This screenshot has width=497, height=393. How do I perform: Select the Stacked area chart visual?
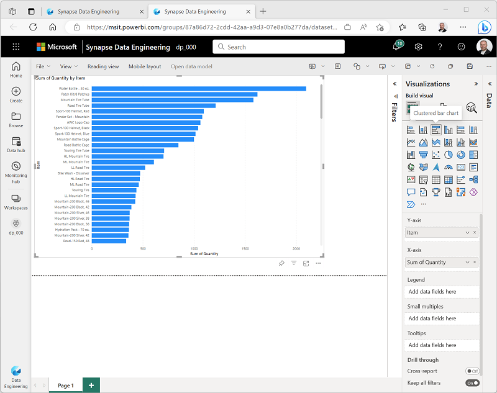436,143
